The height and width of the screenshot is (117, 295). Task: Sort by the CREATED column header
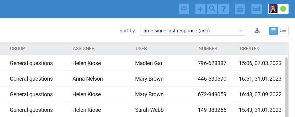[250, 49]
